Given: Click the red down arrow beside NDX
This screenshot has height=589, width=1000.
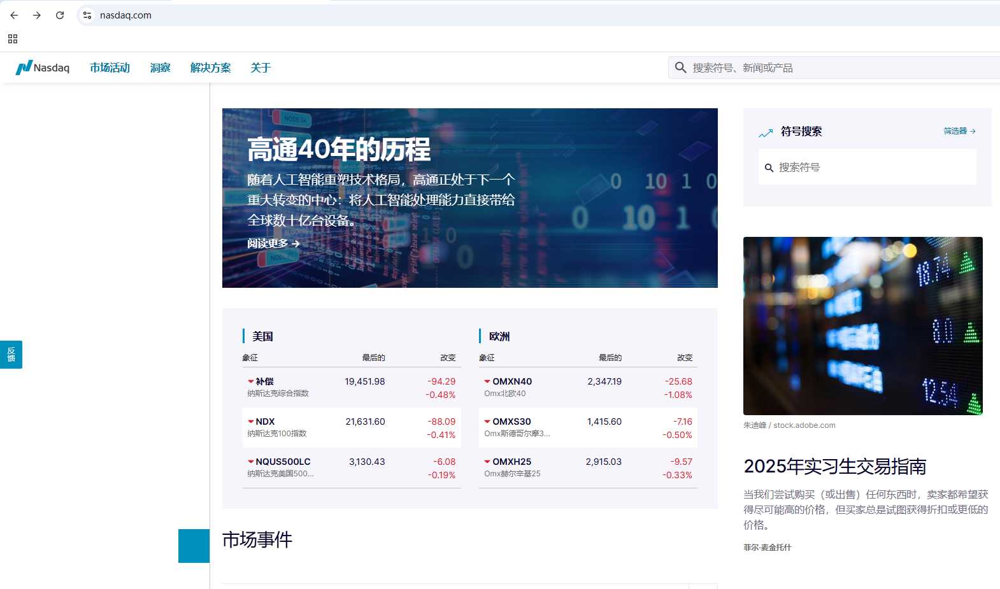Looking at the screenshot, I should pyautogui.click(x=251, y=422).
